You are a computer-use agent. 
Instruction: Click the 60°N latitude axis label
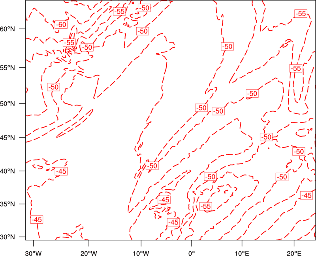click(8, 29)
